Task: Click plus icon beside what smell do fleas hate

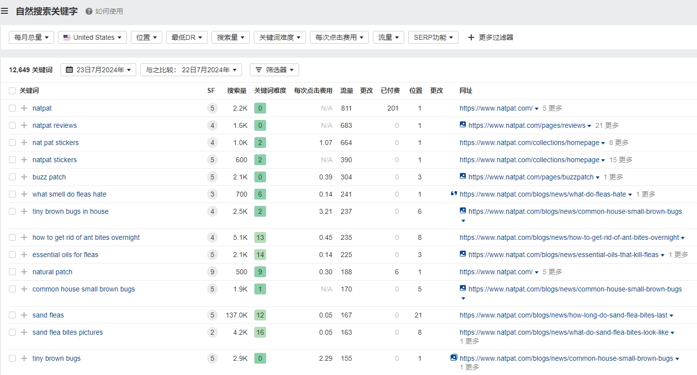Action: (x=24, y=194)
